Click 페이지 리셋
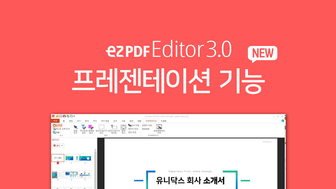Screen dimensions: 336x189 tap(133, 129)
